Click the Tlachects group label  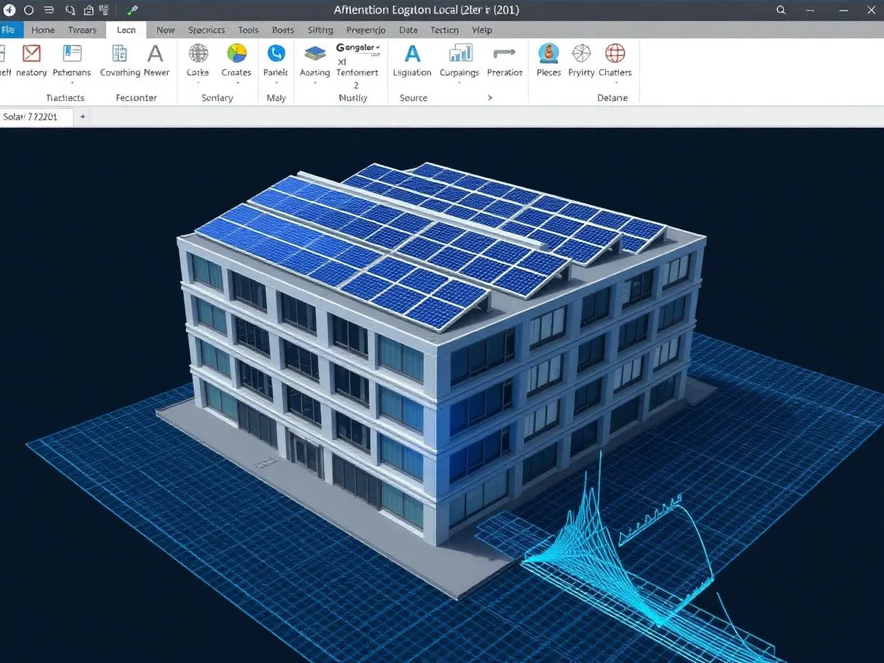pyautogui.click(x=66, y=97)
